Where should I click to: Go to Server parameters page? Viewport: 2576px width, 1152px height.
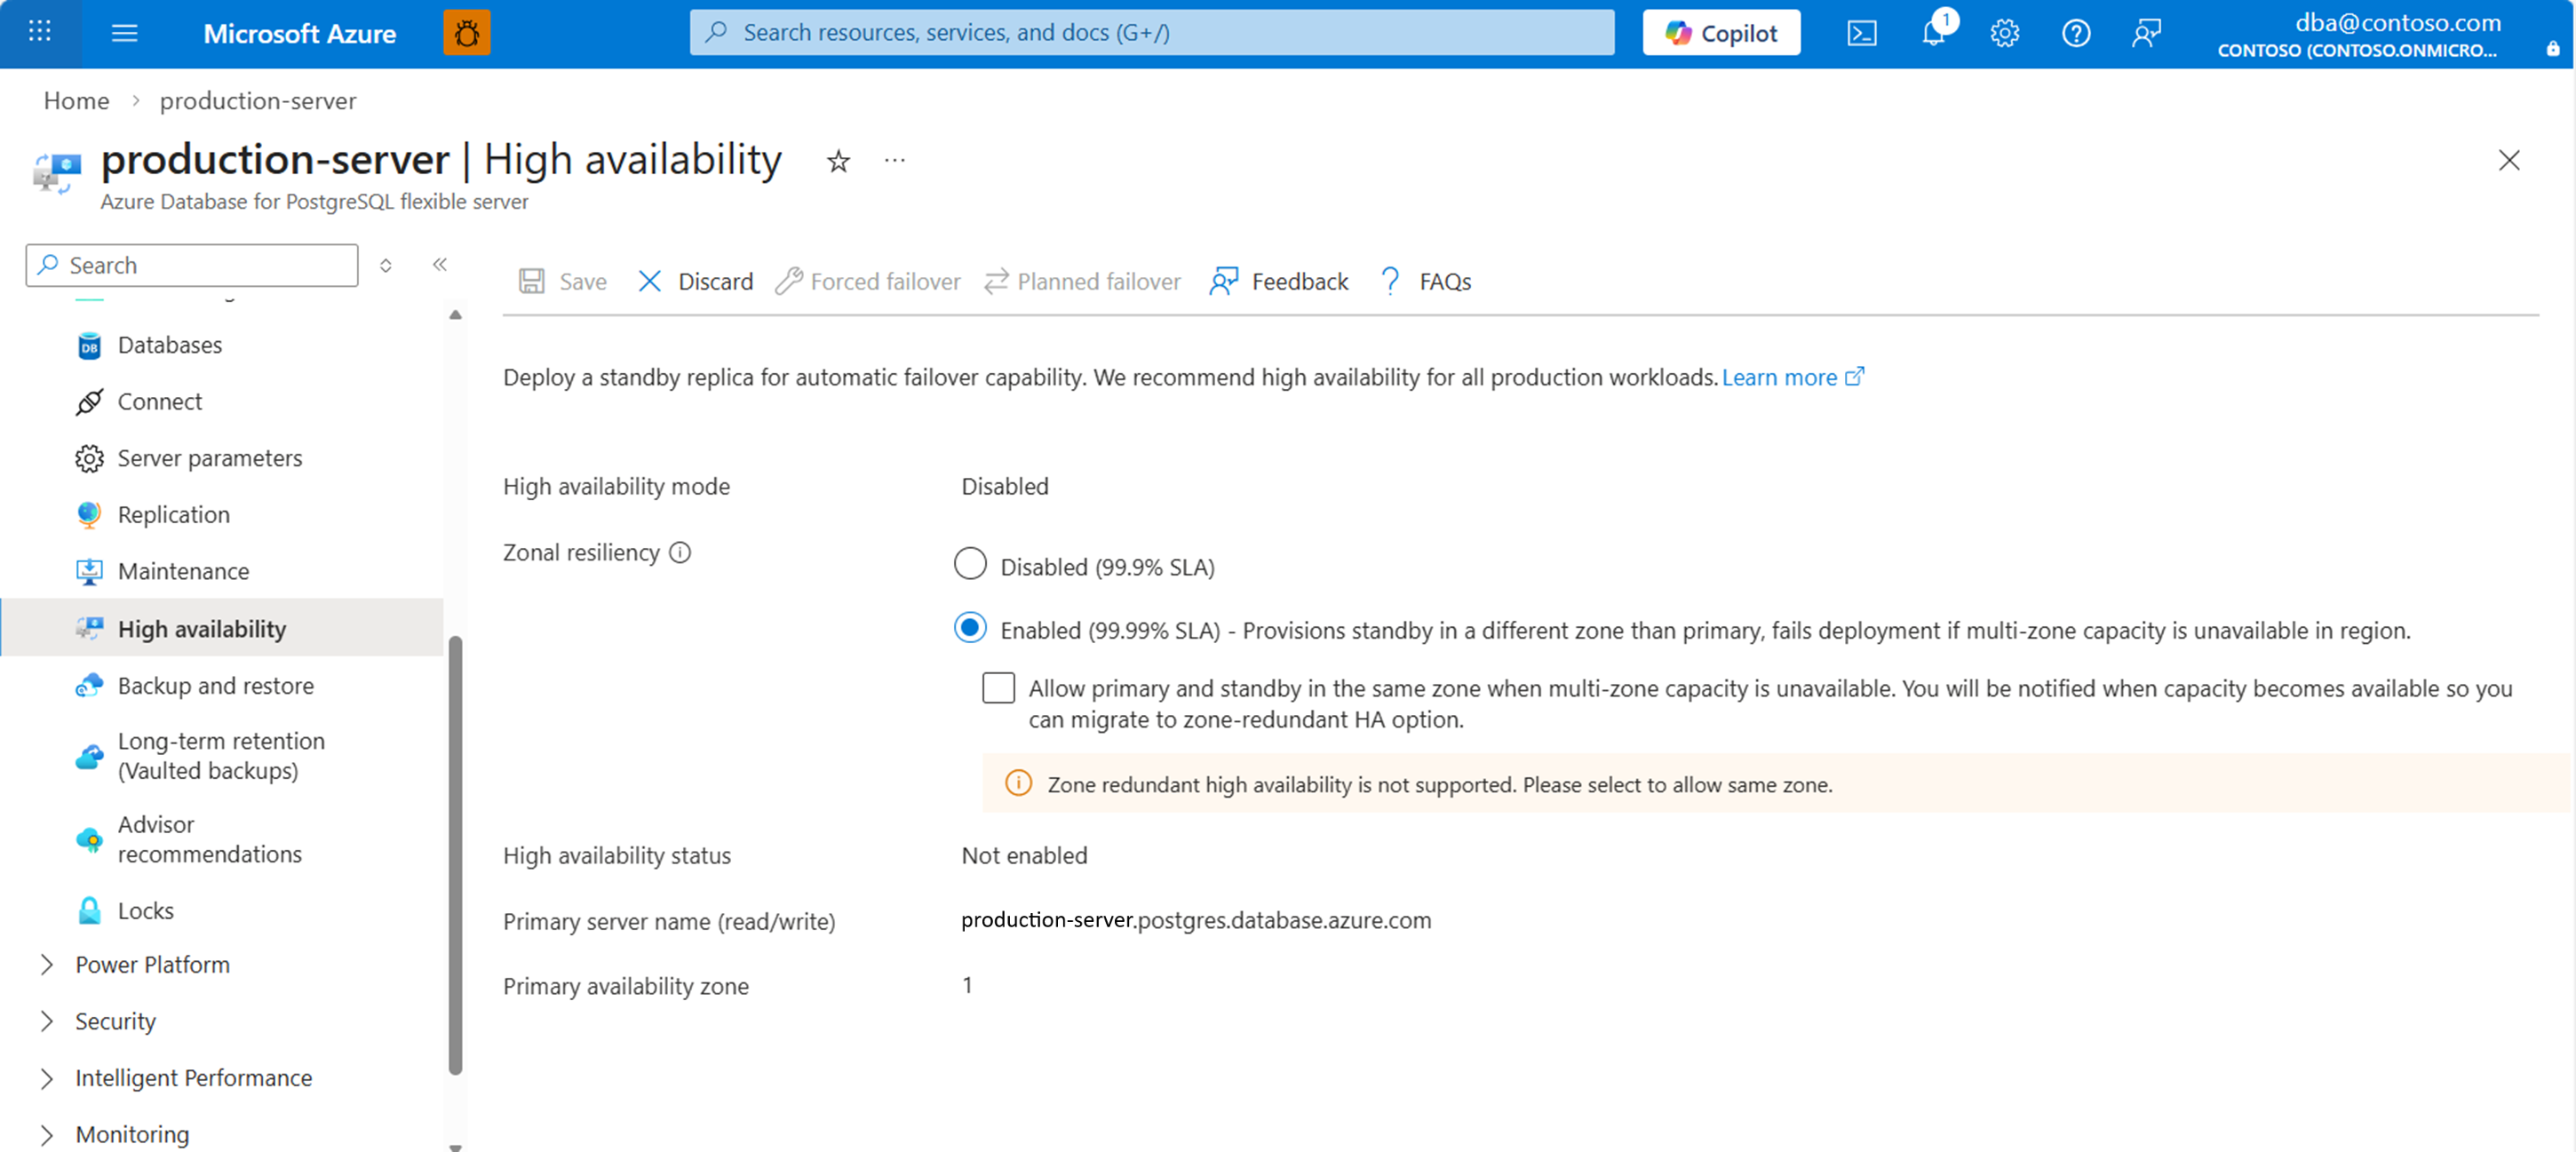(x=209, y=458)
